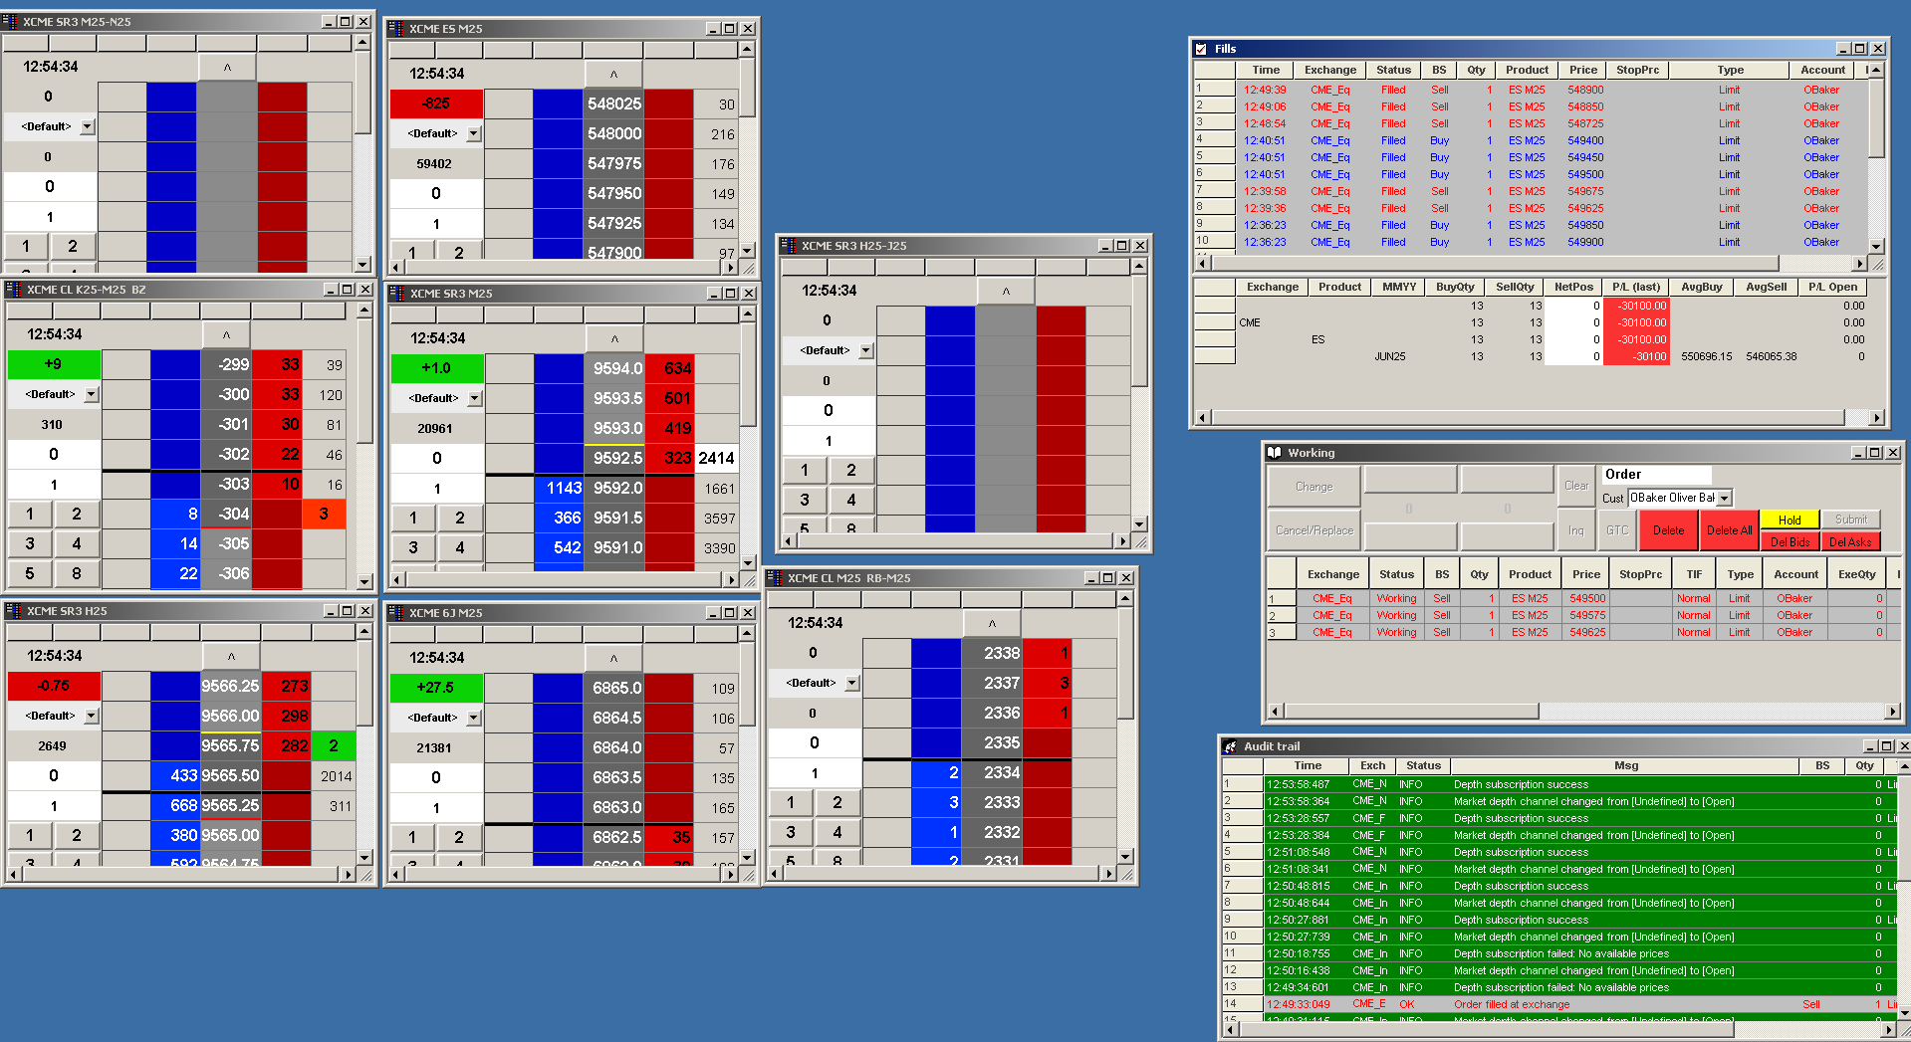Click price 9592.5 in the SR3 M25 ladder
The height and width of the screenshot is (1042, 1911).
pos(617,458)
